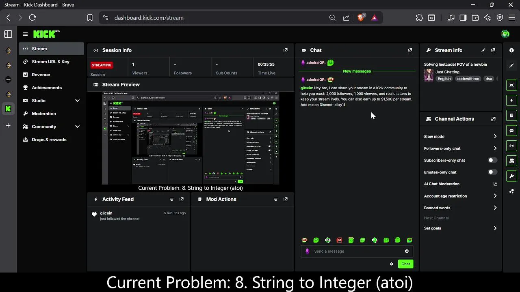The height and width of the screenshot is (292, 520).
Task: Open the emoji picker in message box
Action: [x=407, y=251]
